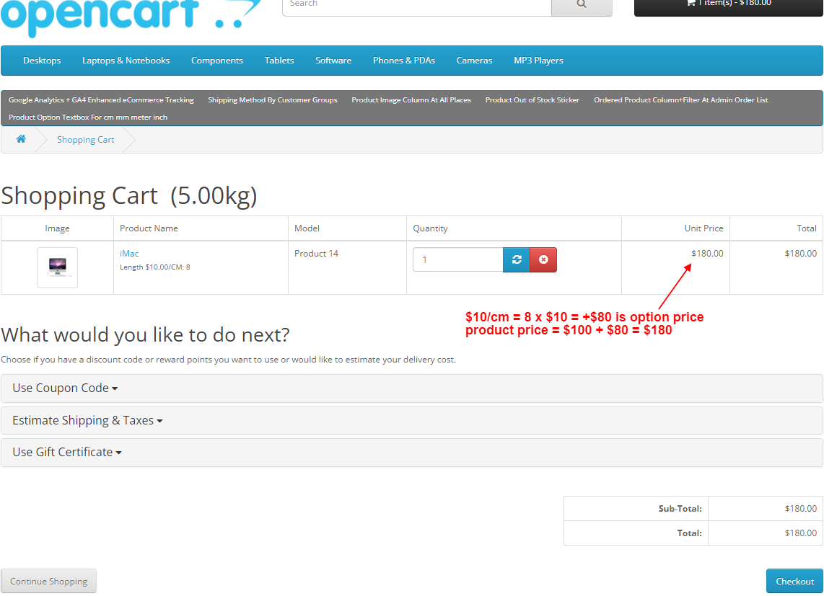Click the iMac quantity input field
The width and height of the screenshot is (824, 596).
pyautogui.click(x=457, y=259)
